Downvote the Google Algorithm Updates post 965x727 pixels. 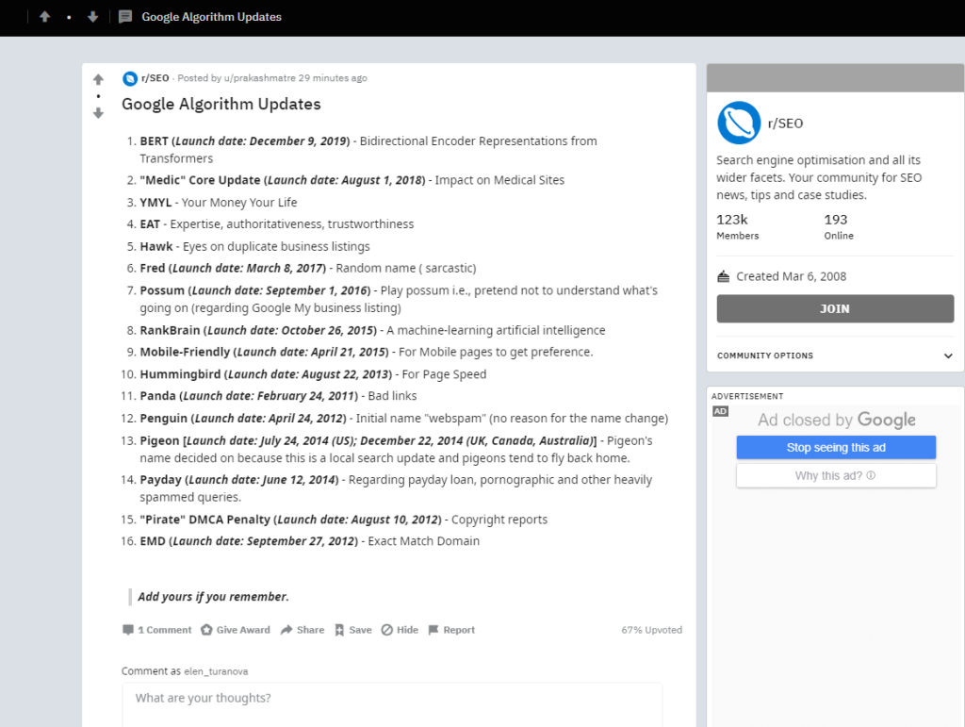[x=98, y=113]
